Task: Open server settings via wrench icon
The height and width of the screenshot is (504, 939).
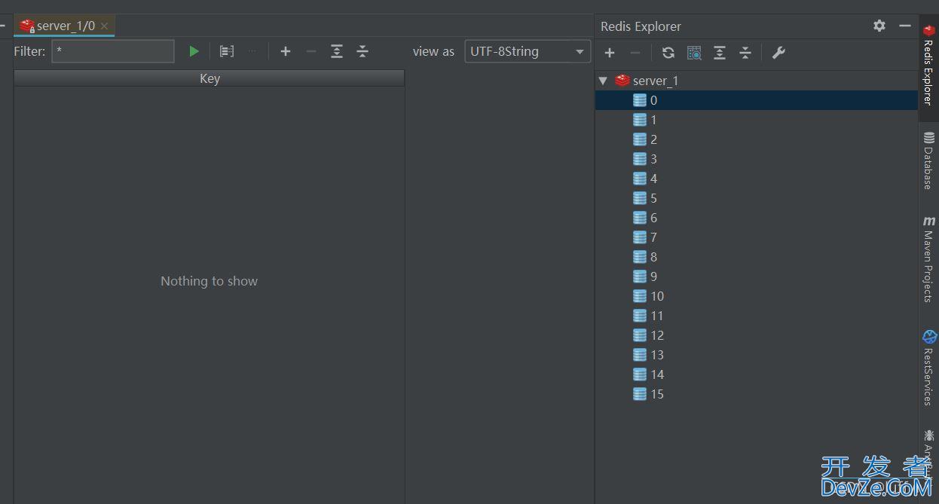Action: click(778, 53)
